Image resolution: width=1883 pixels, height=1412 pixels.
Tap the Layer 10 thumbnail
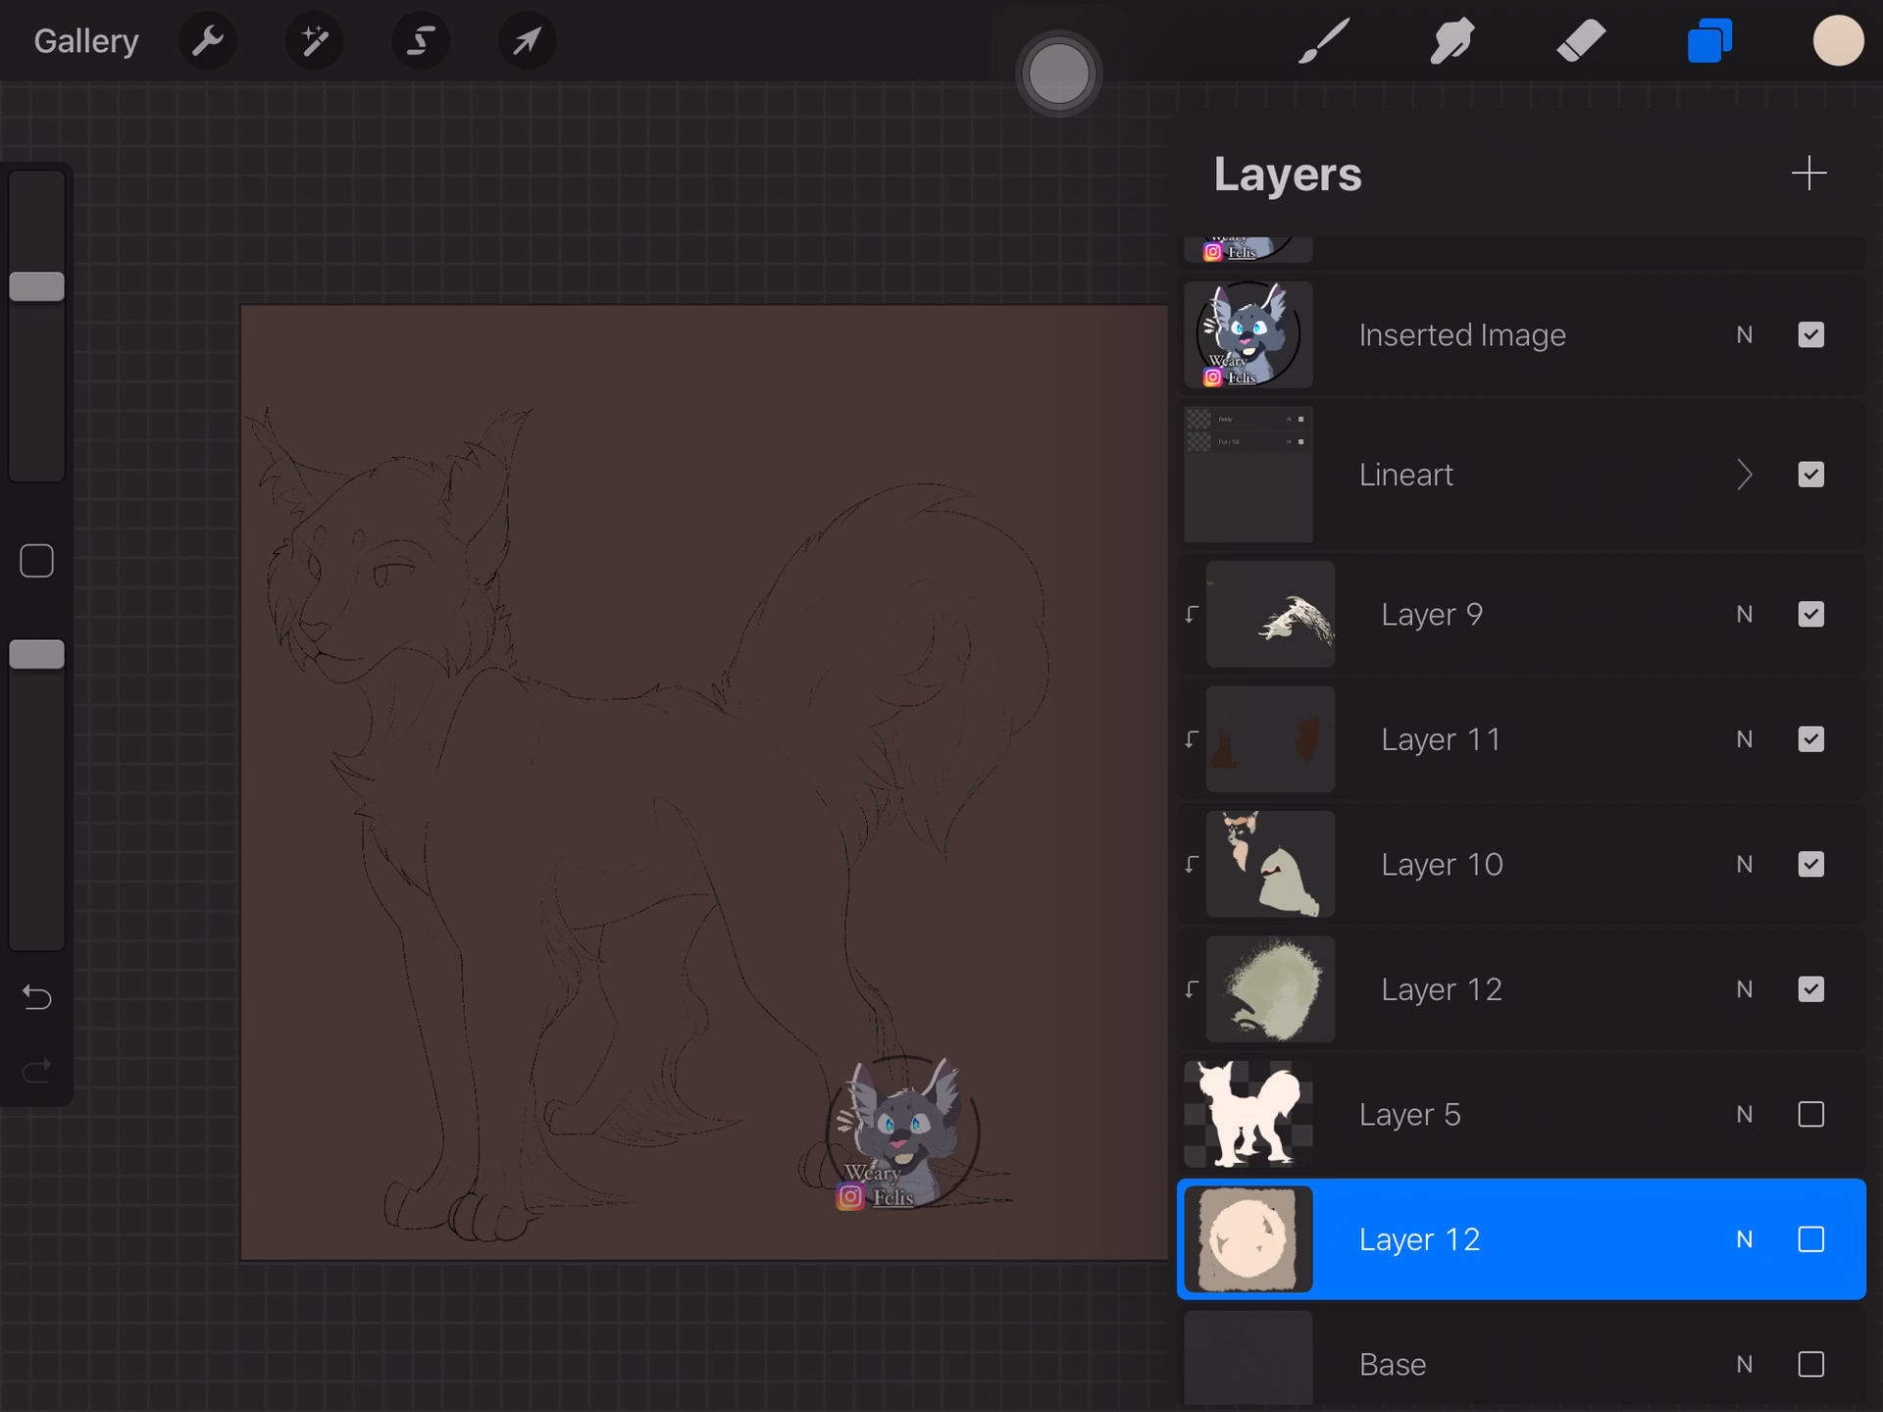point(1270,864)
